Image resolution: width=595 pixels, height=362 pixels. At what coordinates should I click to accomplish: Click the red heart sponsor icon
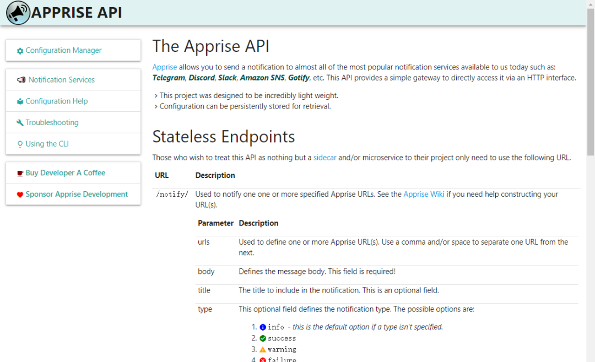pos(20,194)
